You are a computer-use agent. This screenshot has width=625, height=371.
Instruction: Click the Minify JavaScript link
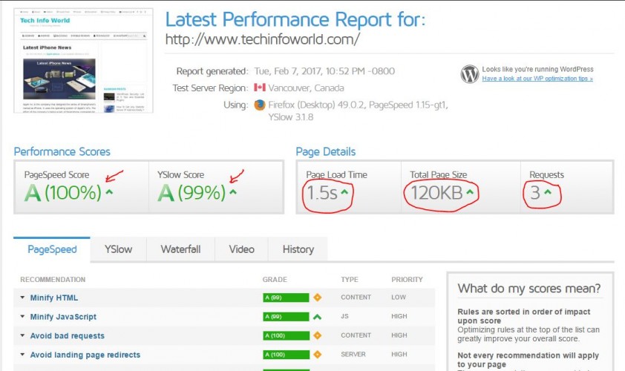click(63, 317)
